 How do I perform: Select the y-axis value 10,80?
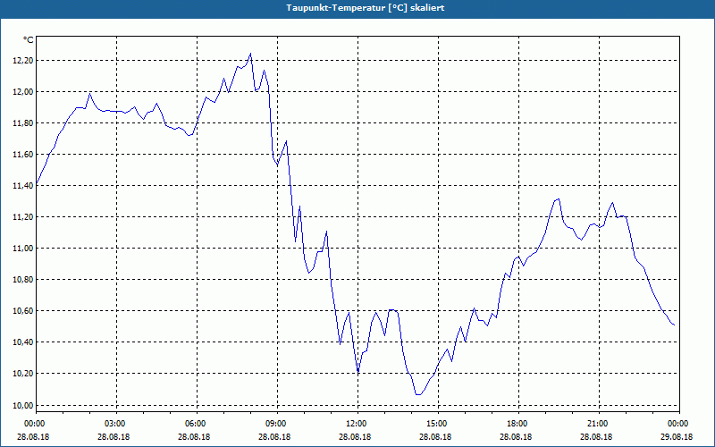[21, 280]
